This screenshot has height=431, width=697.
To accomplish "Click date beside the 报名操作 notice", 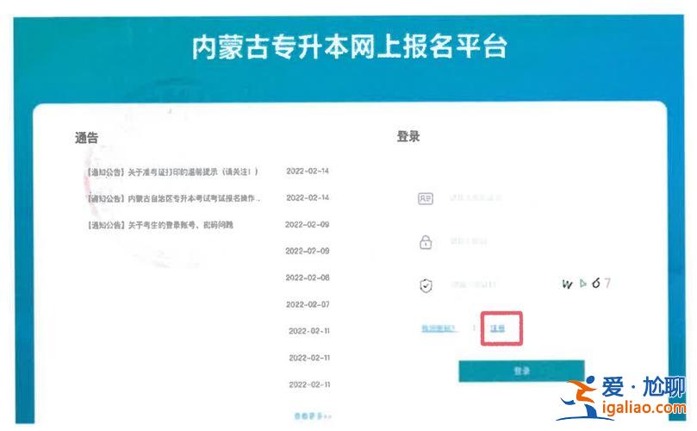I will (308, 197).
